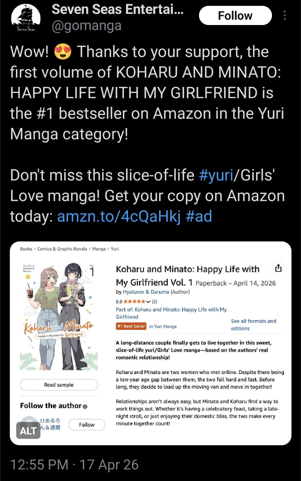Open the Koharu and Minato book cover thumbnail
The height and width of the screenshot is (481, 301).
coord(59,316)
